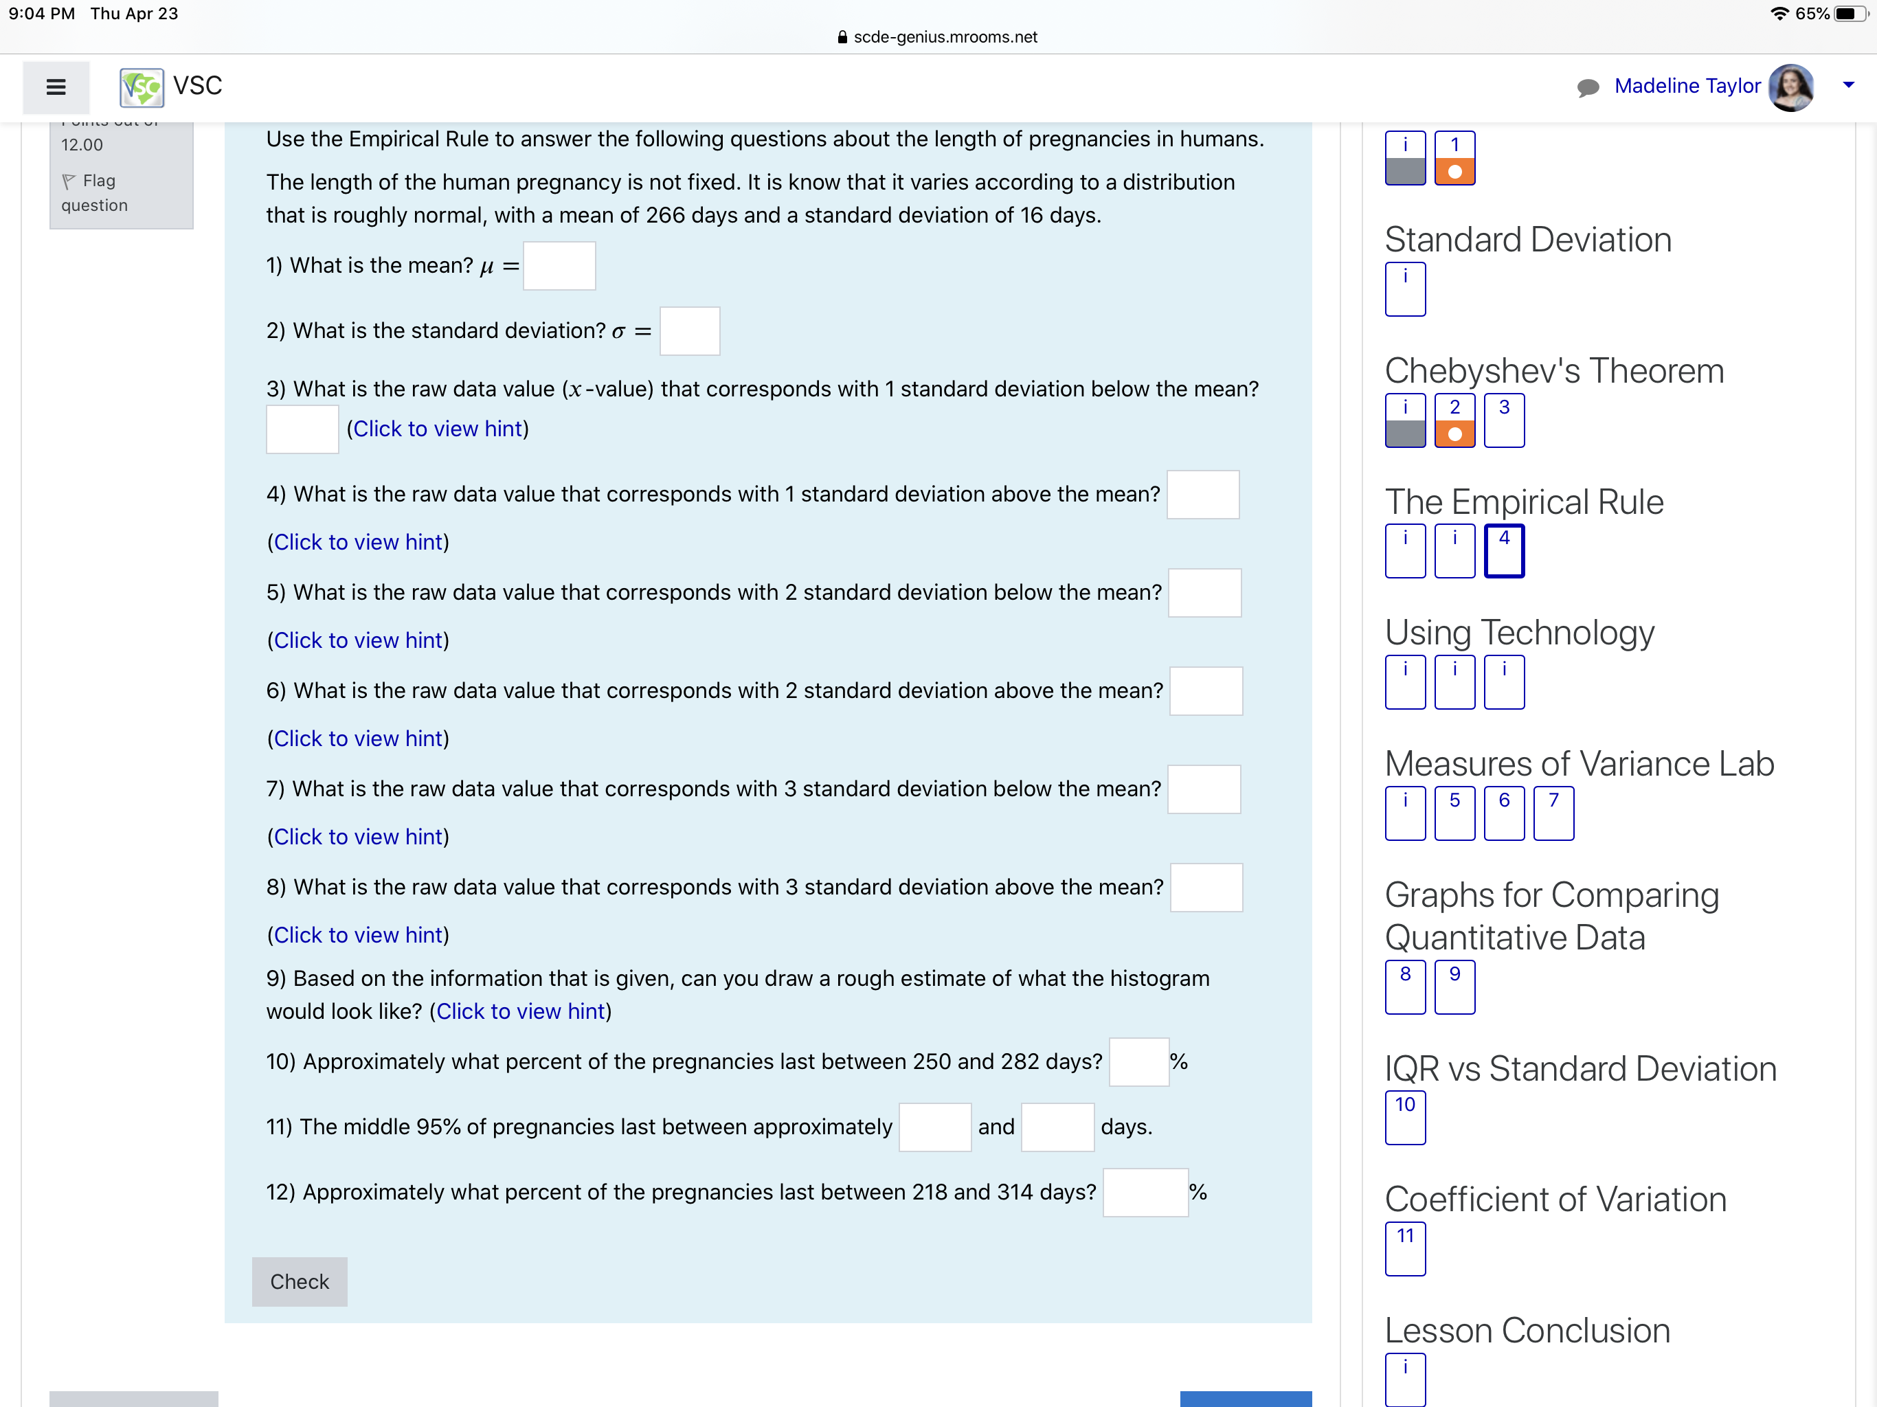Click the second Empirical Rule icon

tap(1454, 548)
